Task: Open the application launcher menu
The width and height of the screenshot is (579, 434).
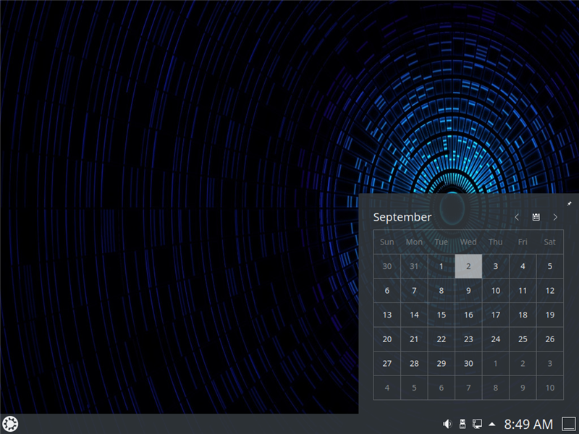Action: [x=10, y=424]
